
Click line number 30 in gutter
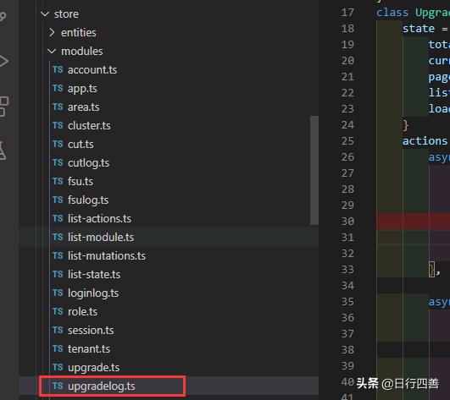[347, 221]
